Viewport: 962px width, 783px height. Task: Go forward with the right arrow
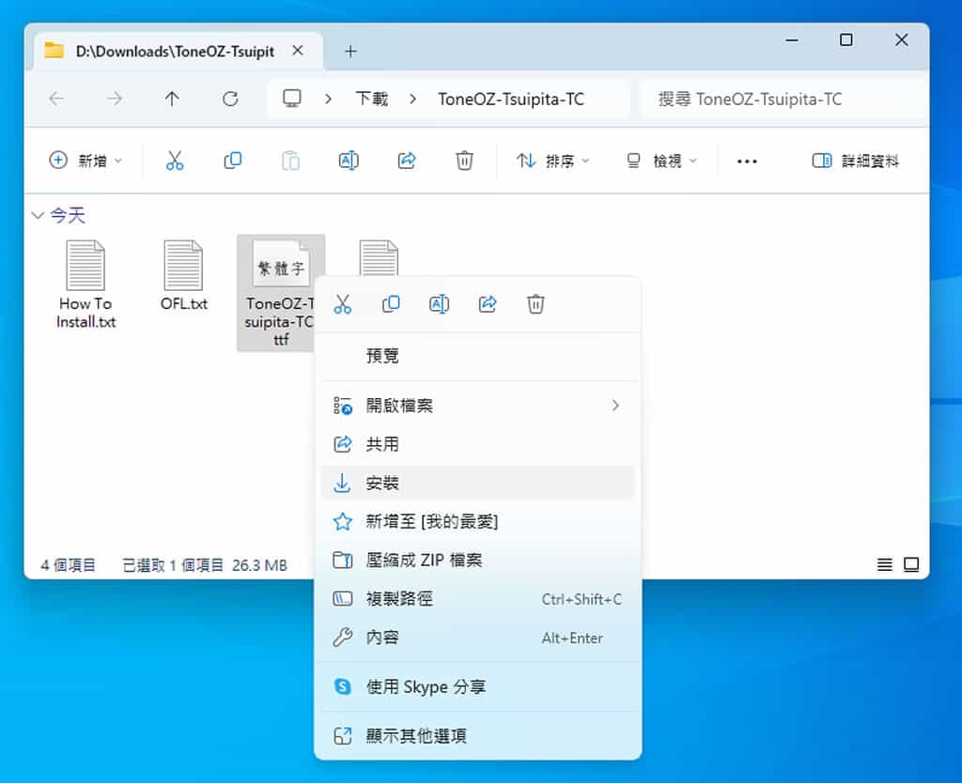click(x=114, y=99)
